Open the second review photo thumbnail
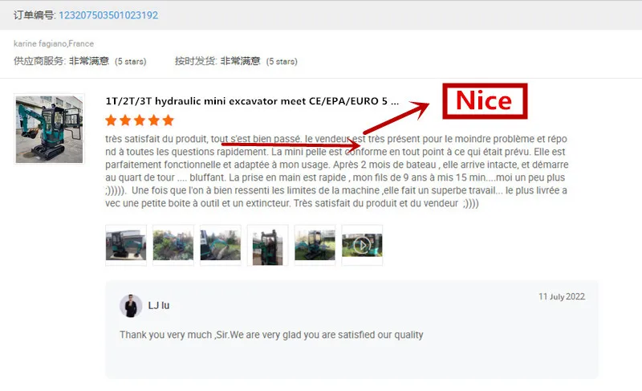This screenshot has height=391, width=642. 173,245
